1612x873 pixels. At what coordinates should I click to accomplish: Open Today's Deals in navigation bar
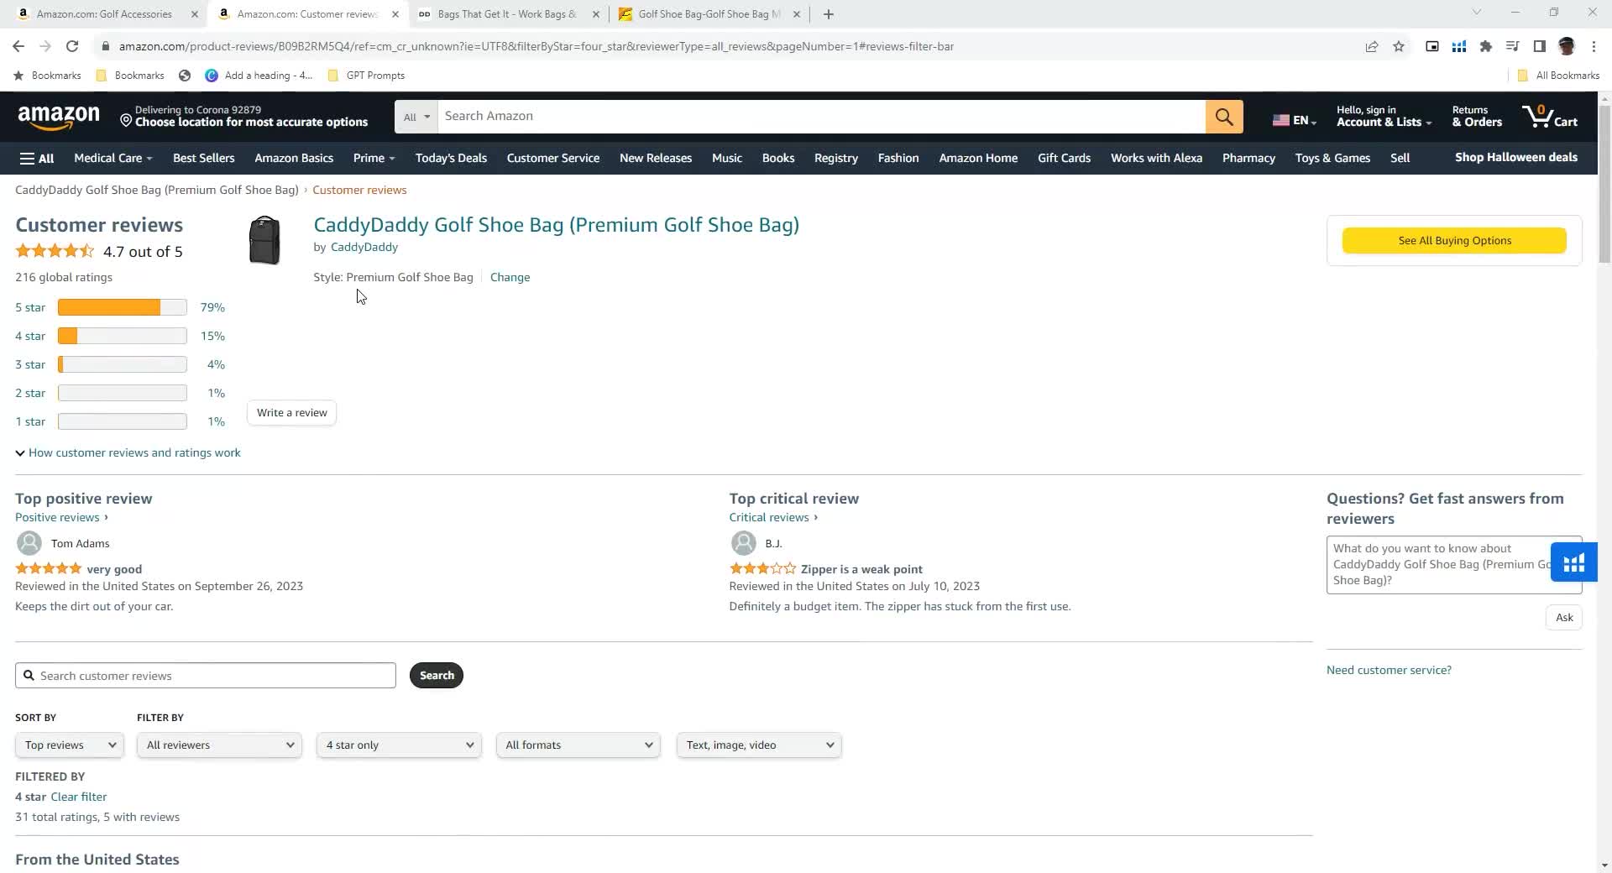click(451, 158)
